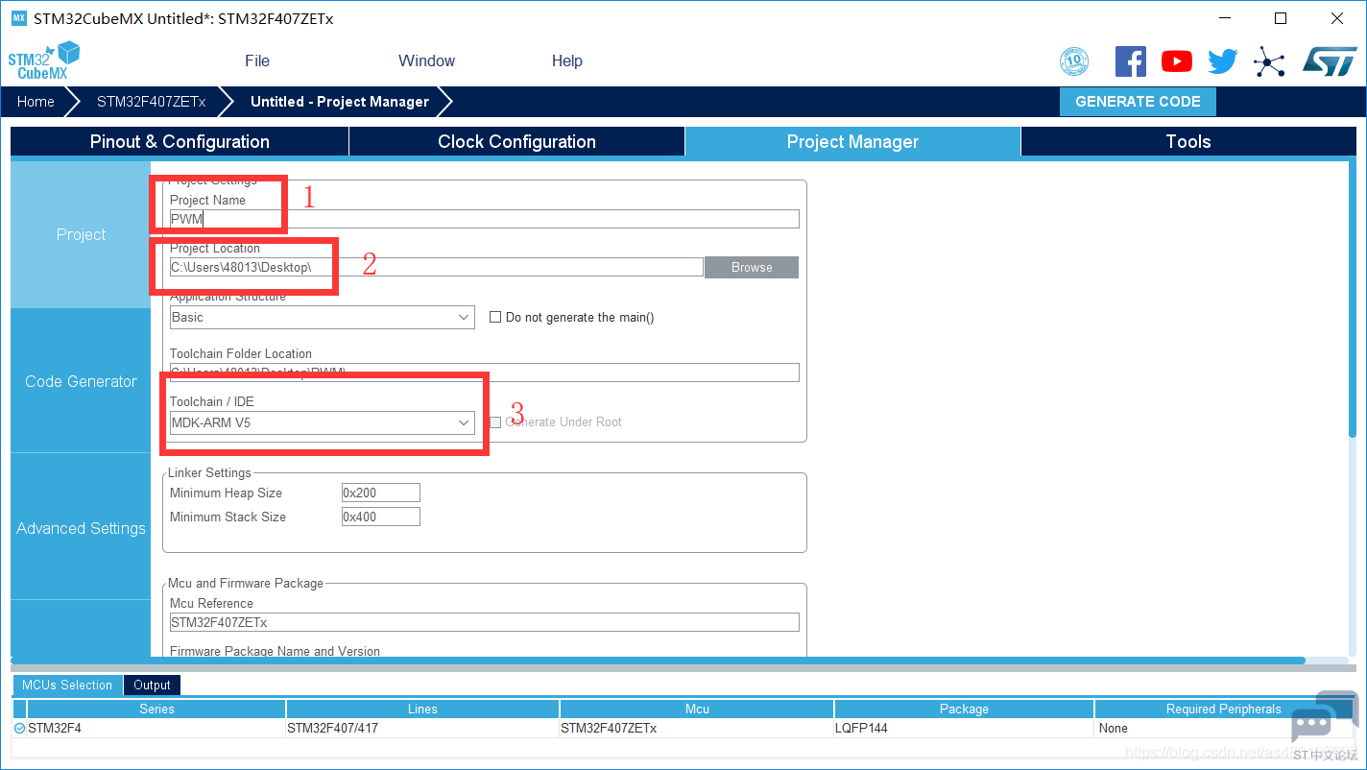Open the ST logo icon
The width and height of the screenshot is (1367, 770).
[1330, 61]
